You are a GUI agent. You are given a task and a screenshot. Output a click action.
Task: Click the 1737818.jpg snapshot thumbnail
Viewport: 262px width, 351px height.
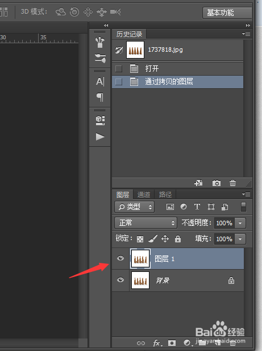tap(135, 49)
